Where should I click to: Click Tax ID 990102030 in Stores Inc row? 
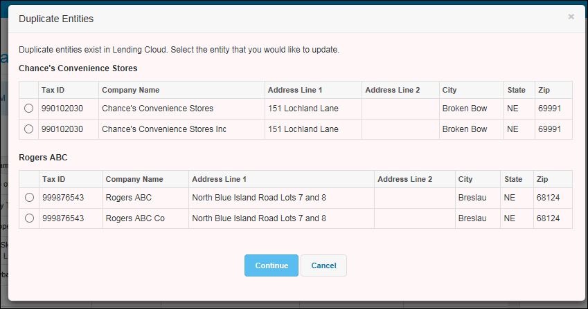pos(62,129)
